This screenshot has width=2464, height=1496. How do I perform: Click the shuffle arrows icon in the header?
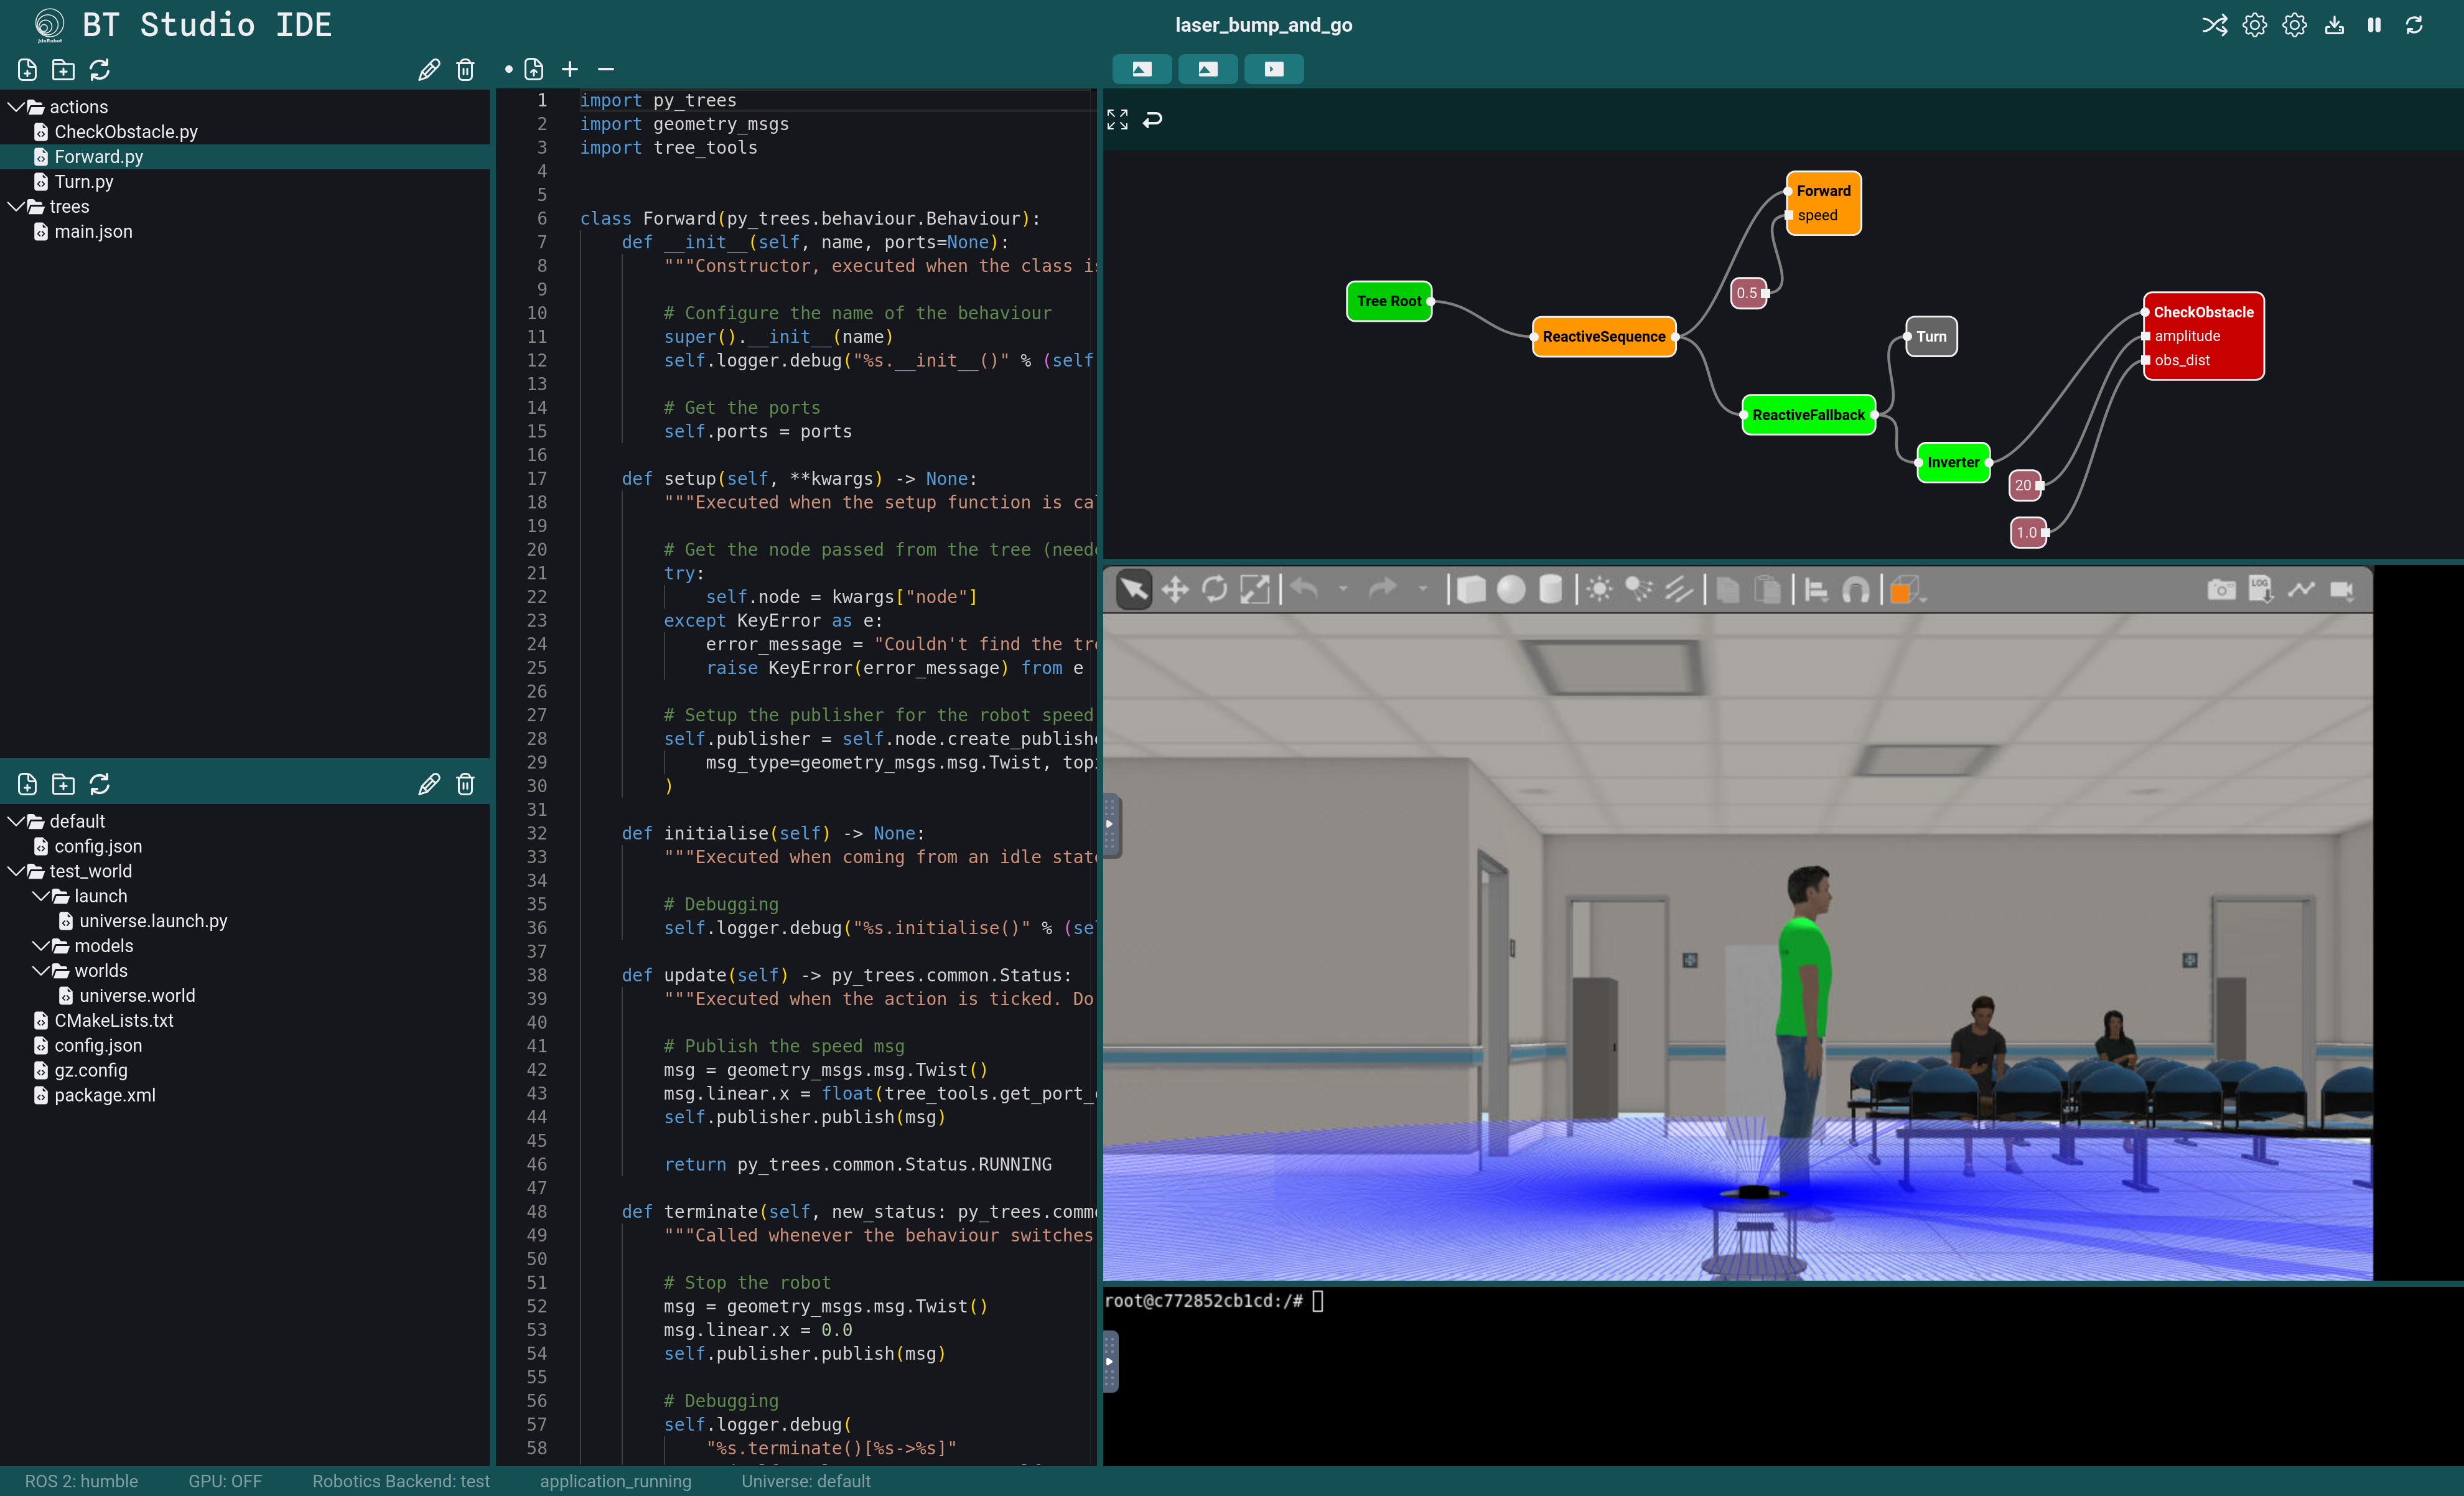tap(2214, 25)
